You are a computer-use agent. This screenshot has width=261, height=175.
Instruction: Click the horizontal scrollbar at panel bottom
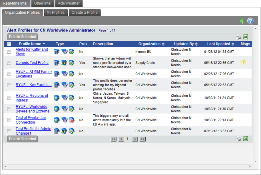pos(127,166)
